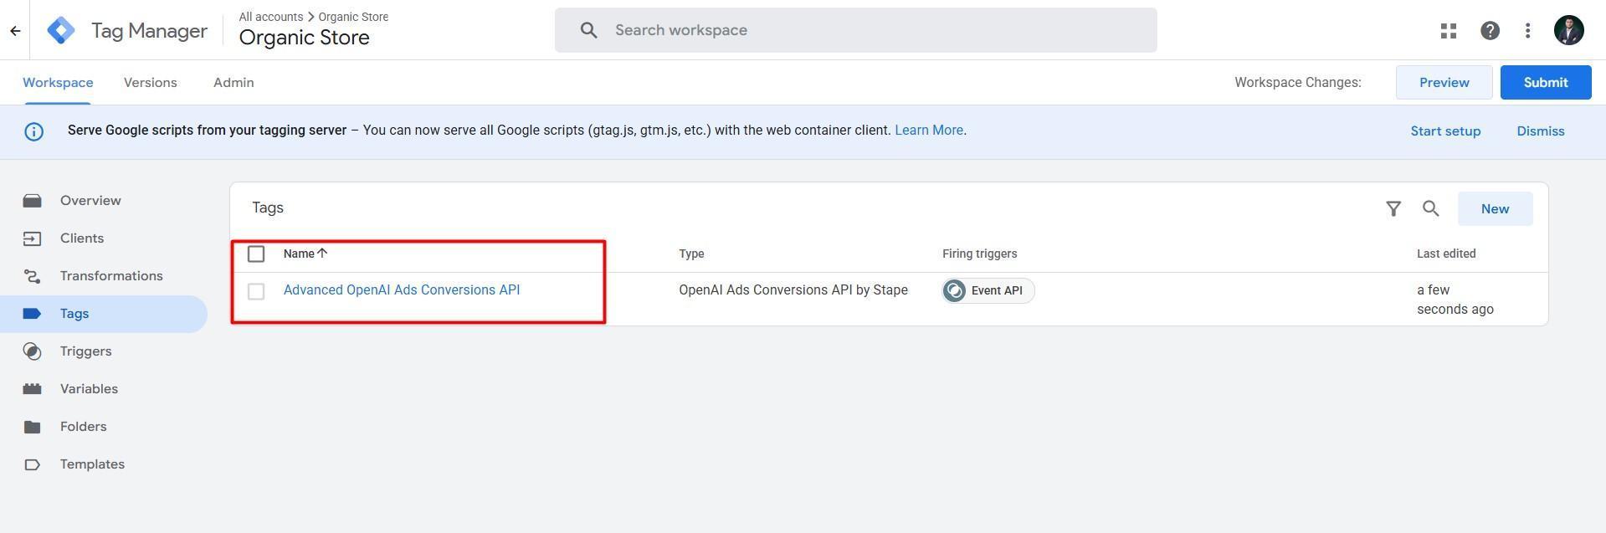Open Triggers in the sidebar
The image size is (1606, 533).
85,351
